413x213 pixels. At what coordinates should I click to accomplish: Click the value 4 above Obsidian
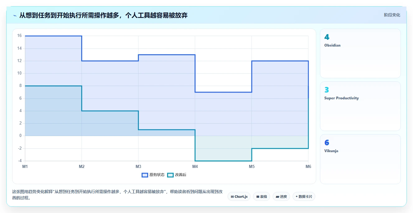[x=326, y=37]
